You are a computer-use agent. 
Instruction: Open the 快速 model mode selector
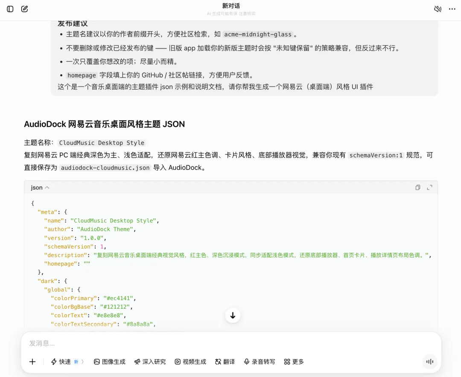coord(67,362)
